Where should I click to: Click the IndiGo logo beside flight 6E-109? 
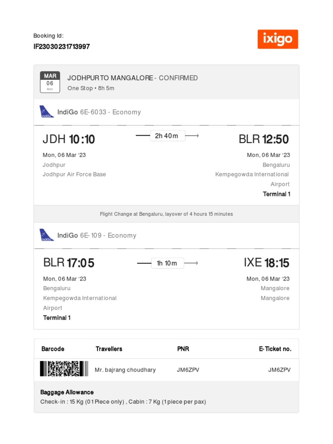pos(47,235)
